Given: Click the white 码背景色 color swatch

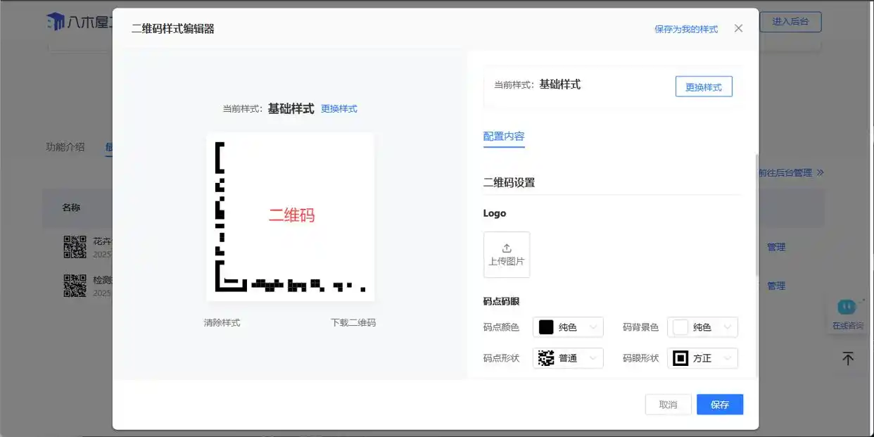Looking at the screenshot, I should pos(680,327).
